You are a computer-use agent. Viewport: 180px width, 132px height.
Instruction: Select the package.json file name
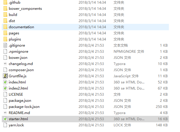(x=20, y=101)
